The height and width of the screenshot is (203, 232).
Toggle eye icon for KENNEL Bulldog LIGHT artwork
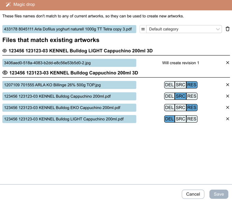click(x=5, y=51)
